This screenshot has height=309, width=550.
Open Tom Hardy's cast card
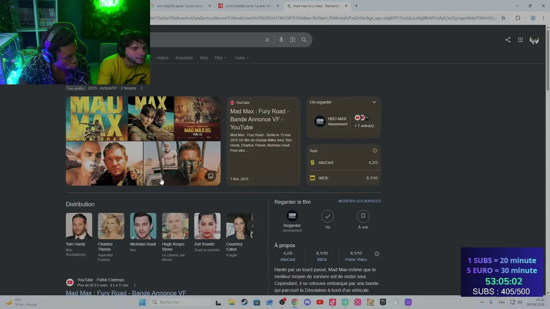(79, 235)
